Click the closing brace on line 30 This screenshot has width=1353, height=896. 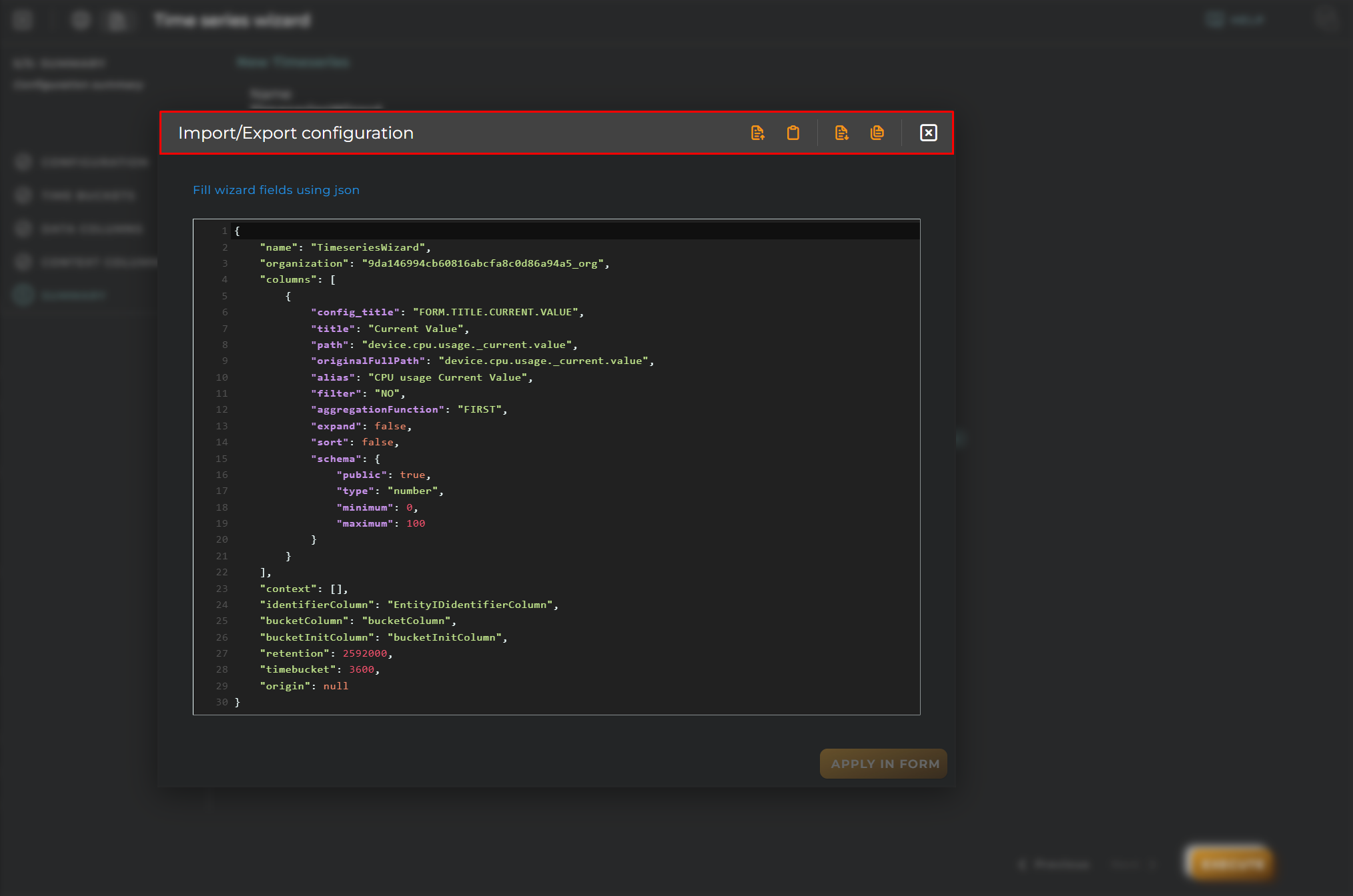[x=238, y=702]
